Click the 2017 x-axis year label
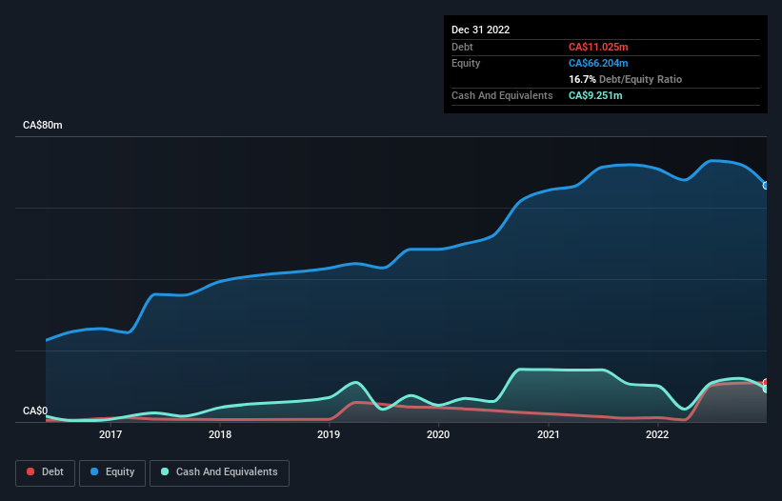The image size is (782, 501). [110, 434]
